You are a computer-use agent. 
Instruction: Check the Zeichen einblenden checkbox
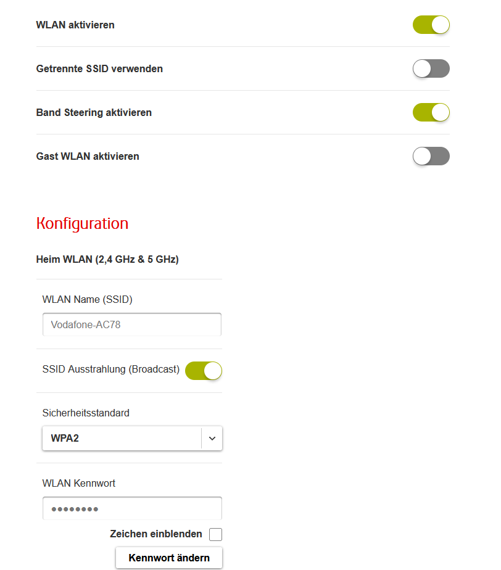click(215, 534)
